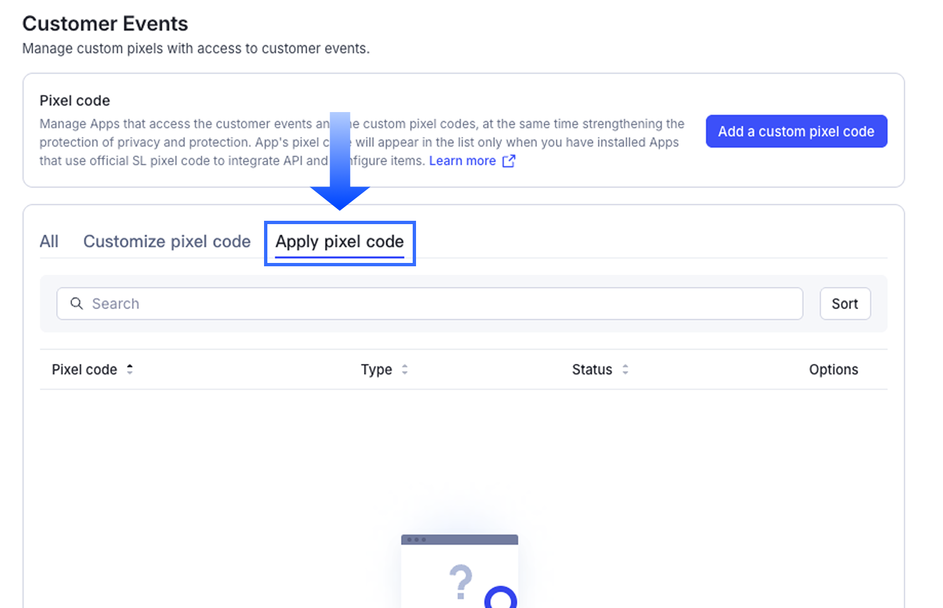Toggle sort arrows beside Status column

coord(625,369)
